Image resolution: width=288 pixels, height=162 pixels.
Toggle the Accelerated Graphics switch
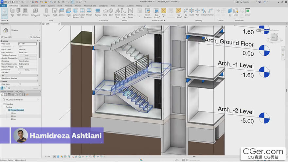(259, 30)
